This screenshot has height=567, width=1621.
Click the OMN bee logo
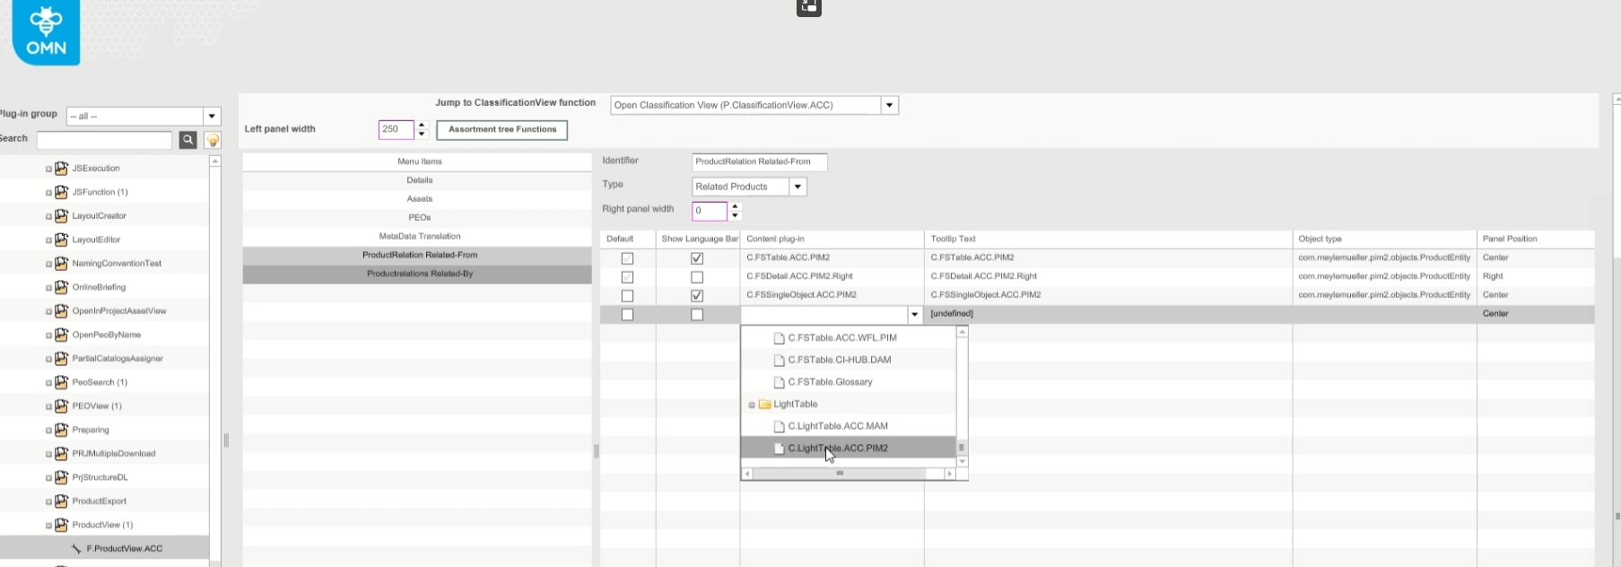(46, 31)
